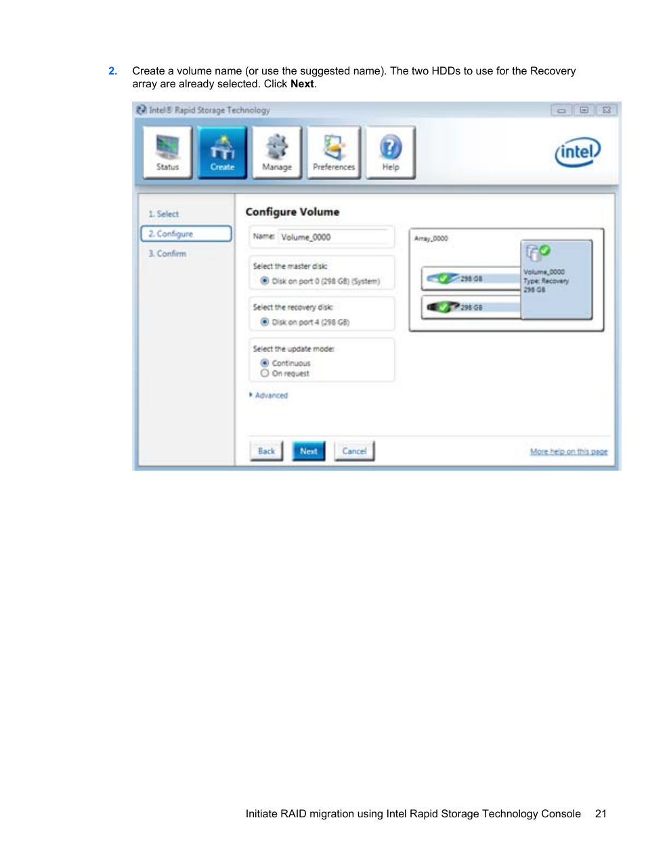Screen dimensions: 646x860
Task: Select the Volume_0000 recovery volume icon
Action: pos(557,279)
